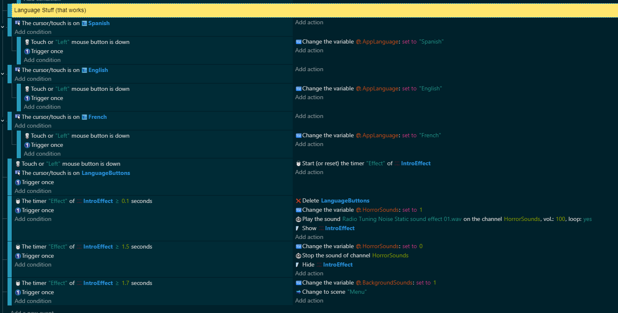Collapse the Spanish cursor event with its chevron
Viewport: 618px width, 313px height.
[x=3, y=27]
